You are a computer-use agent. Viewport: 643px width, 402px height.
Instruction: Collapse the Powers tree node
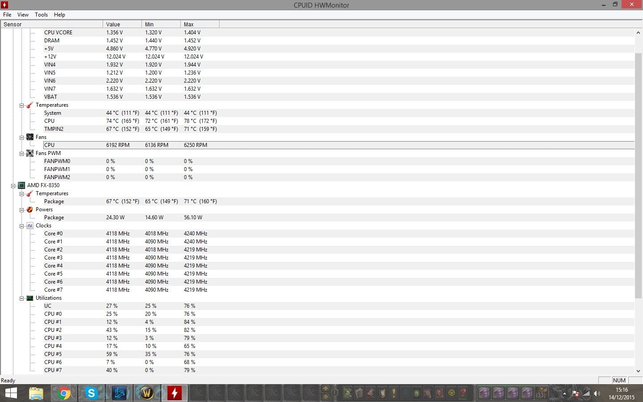[x=21, y=210]
